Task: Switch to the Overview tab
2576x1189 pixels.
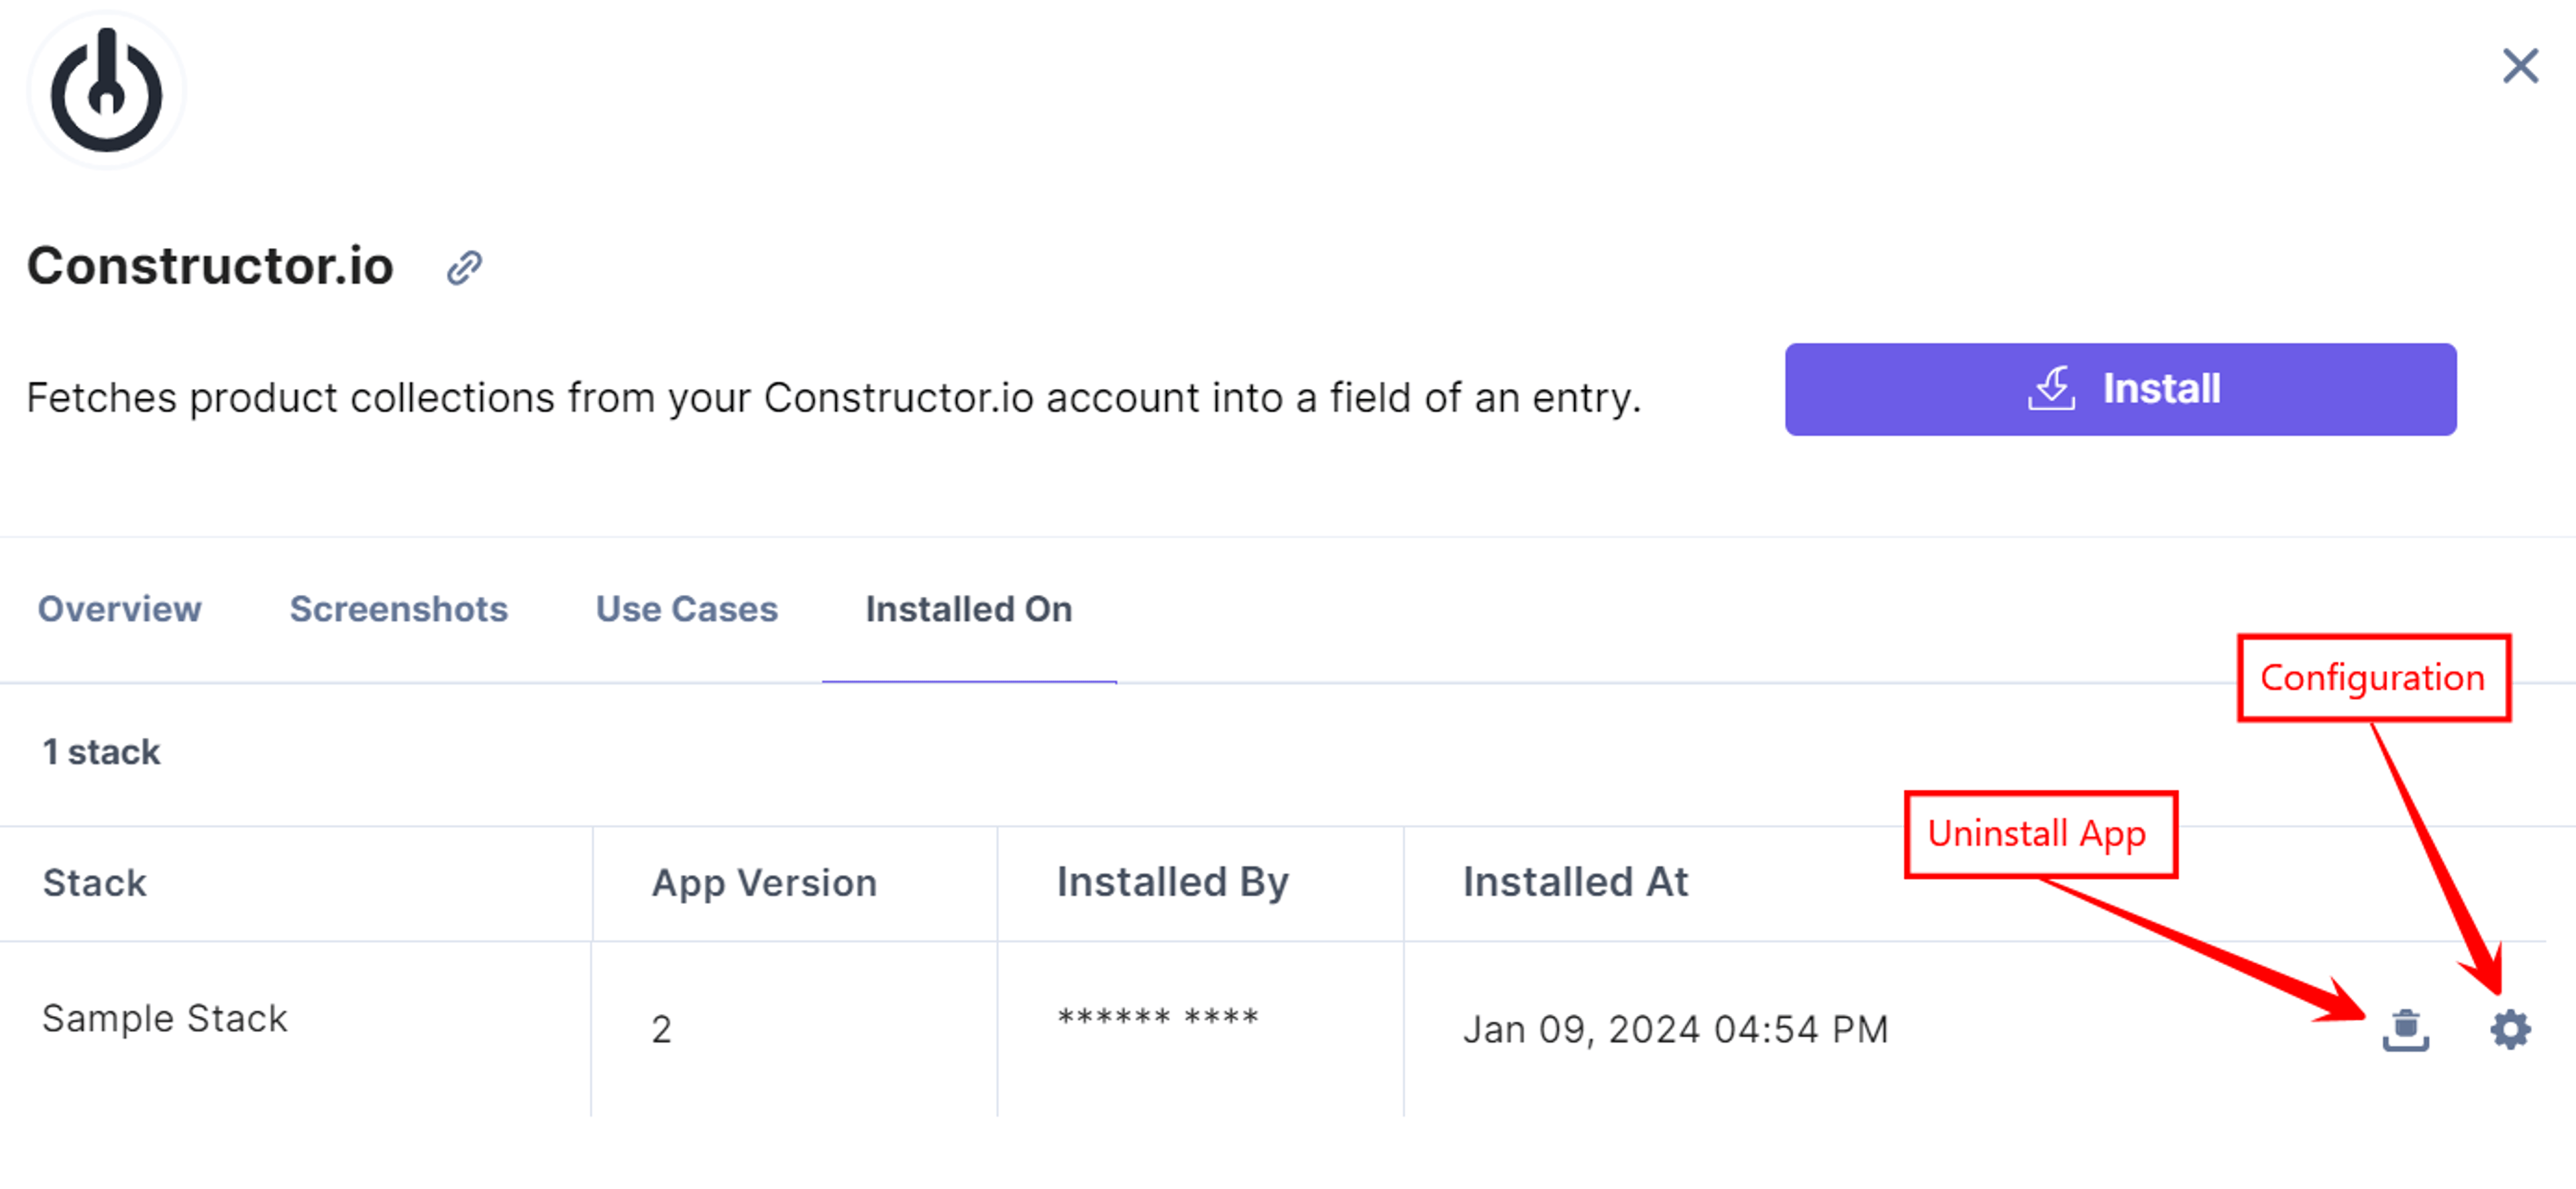Action: (x=119, y=609)
